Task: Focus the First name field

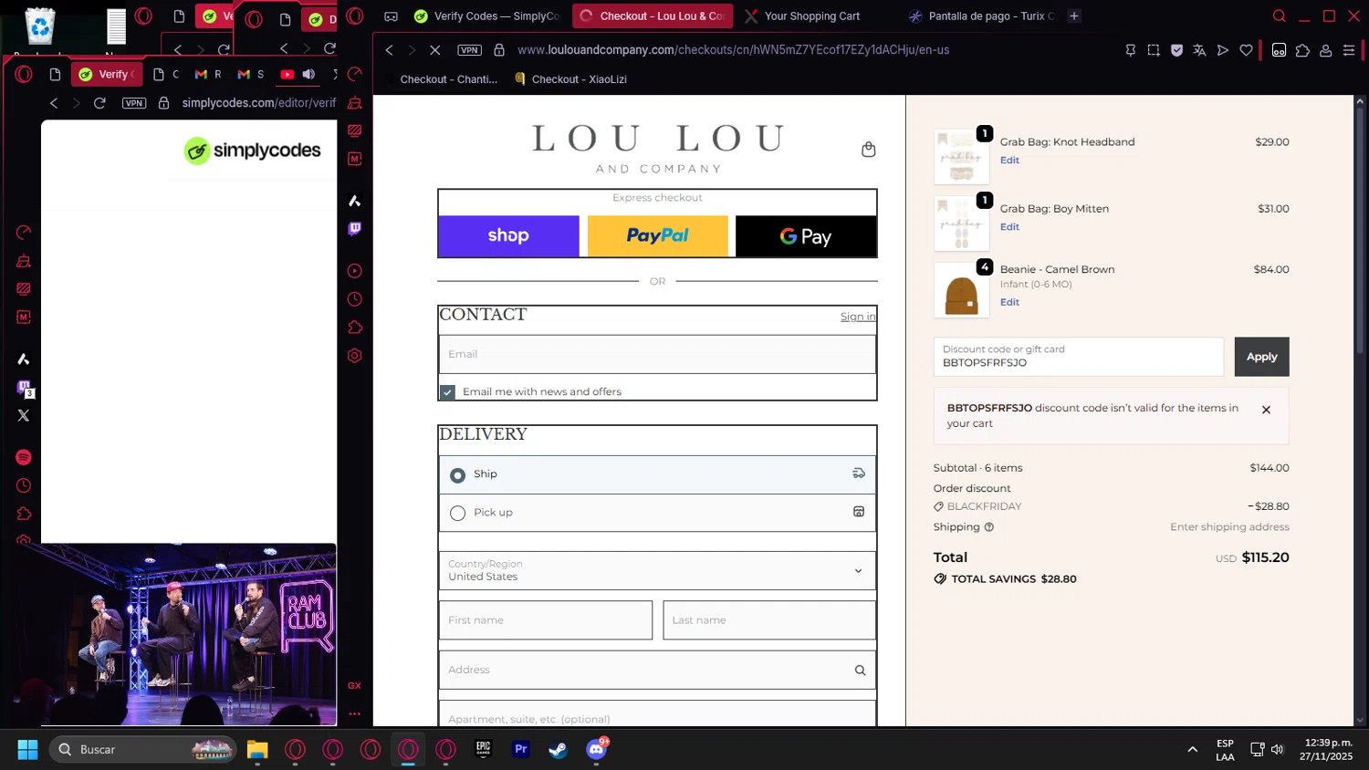Action: 546,620
